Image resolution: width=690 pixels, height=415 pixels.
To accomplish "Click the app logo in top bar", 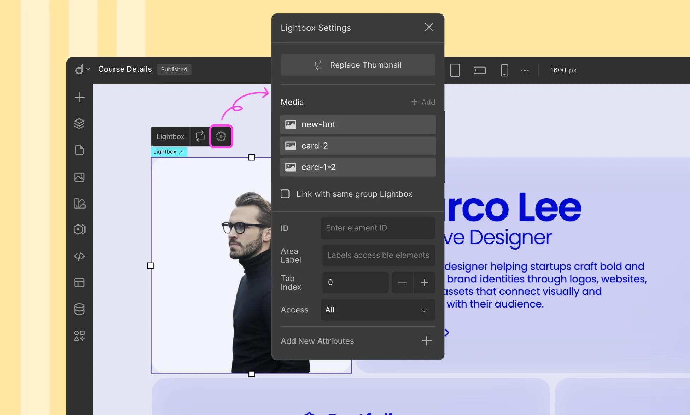I will 79,69.
